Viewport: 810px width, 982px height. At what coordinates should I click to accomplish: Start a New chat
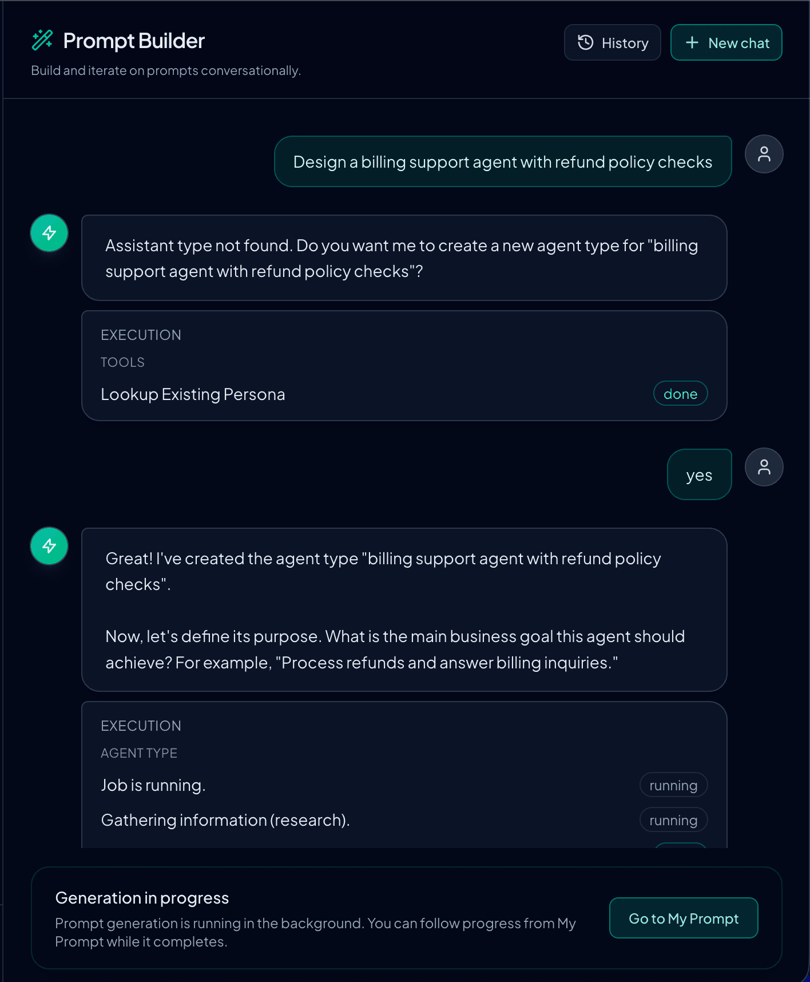pyautogui.click(x=726, y=42)
